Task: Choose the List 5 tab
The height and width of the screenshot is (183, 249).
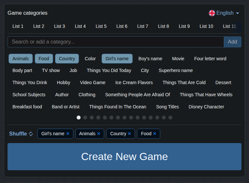Action: [101, 26]
